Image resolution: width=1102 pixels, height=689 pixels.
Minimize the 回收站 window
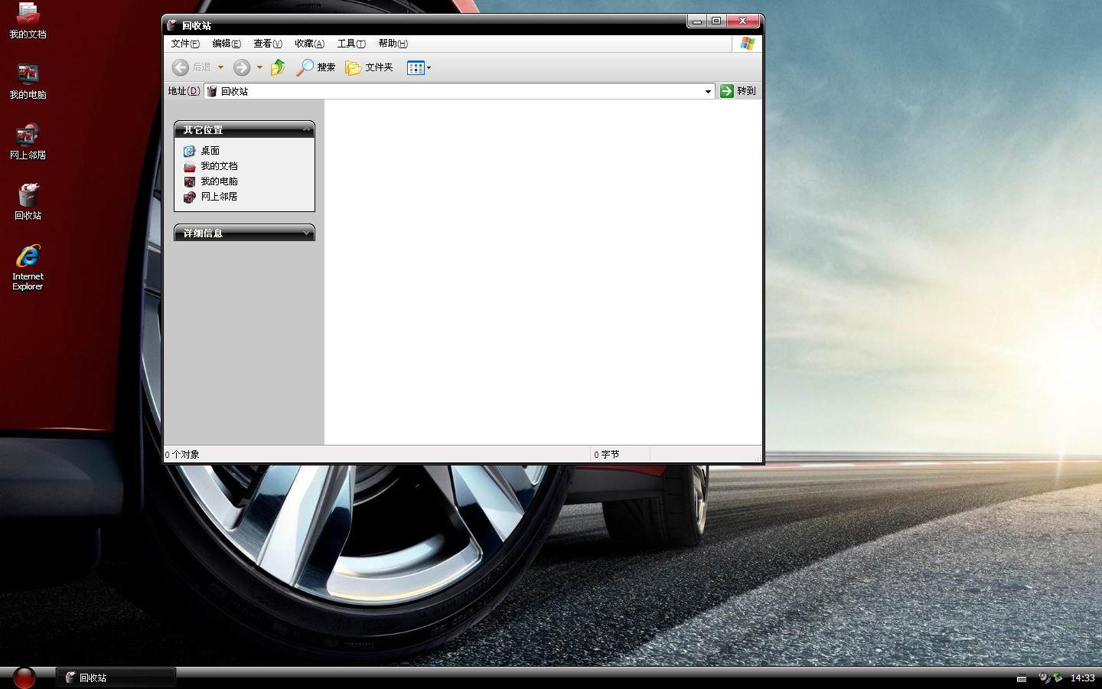696,21
